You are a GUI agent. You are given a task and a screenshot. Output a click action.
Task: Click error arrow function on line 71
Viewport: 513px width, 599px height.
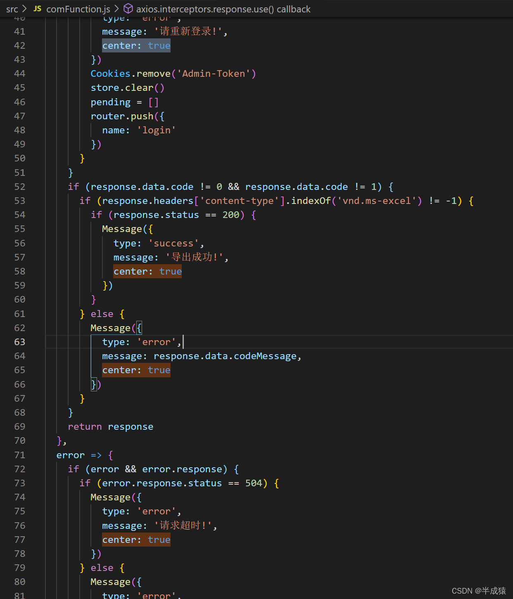pyautogui.click(x=85, y=455)
